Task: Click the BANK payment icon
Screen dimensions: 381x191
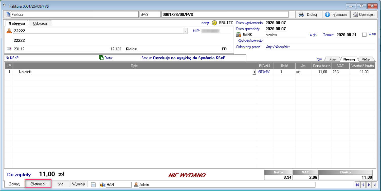Action: (x=238, y=35)
